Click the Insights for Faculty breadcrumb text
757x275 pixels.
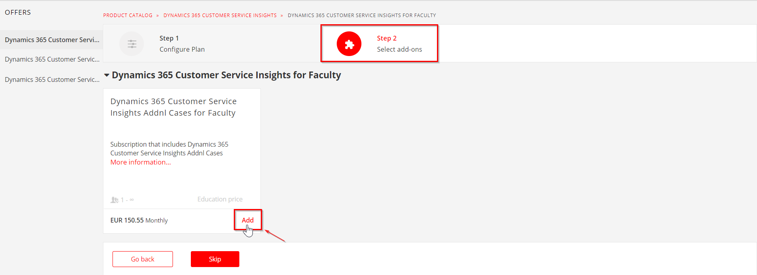pyautogui.click(x=361, y=15)
